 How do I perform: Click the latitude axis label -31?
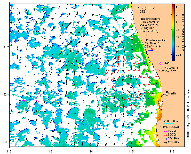4,47
